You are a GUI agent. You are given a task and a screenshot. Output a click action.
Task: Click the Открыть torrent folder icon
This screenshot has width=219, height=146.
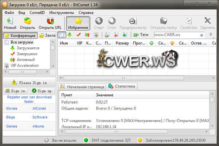tap(27, 21)
